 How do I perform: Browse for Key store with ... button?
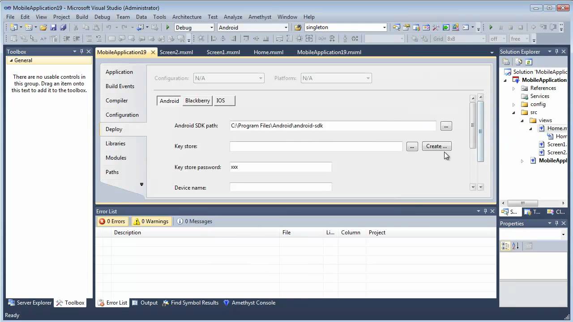pyautogui.click(x=412, y=146)
